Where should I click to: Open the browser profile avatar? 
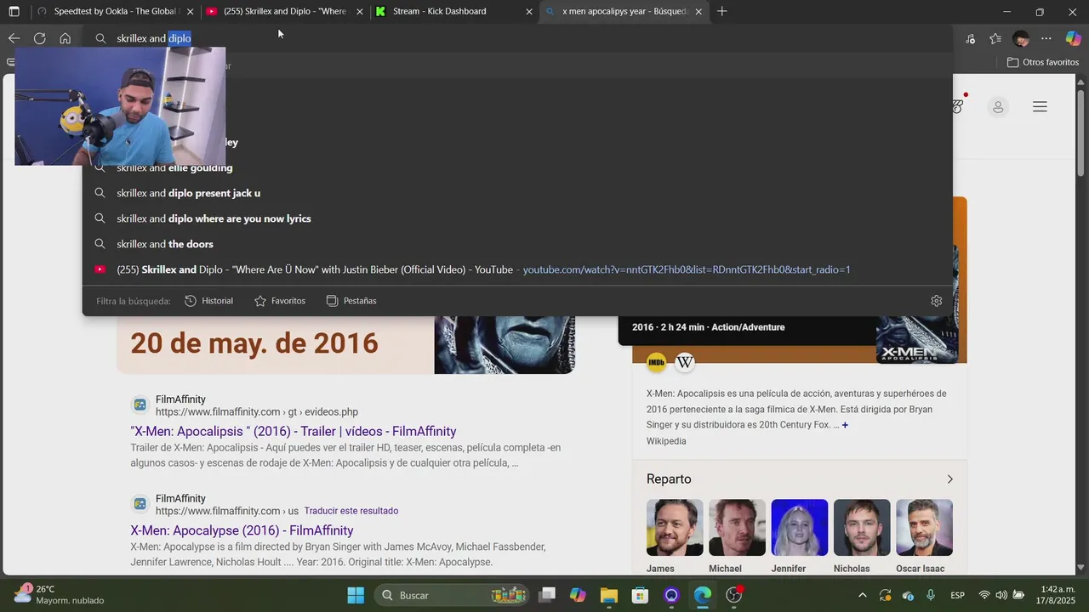pyautogui.click(x=1021, y=38)
